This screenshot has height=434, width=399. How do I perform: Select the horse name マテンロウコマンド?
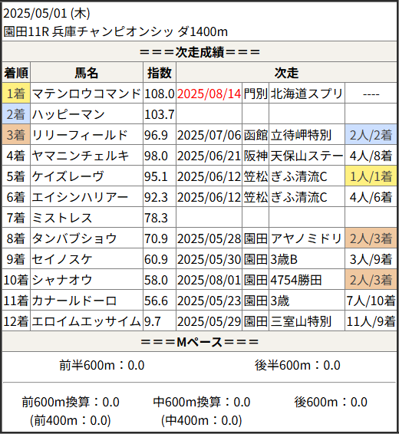[87, 94]
